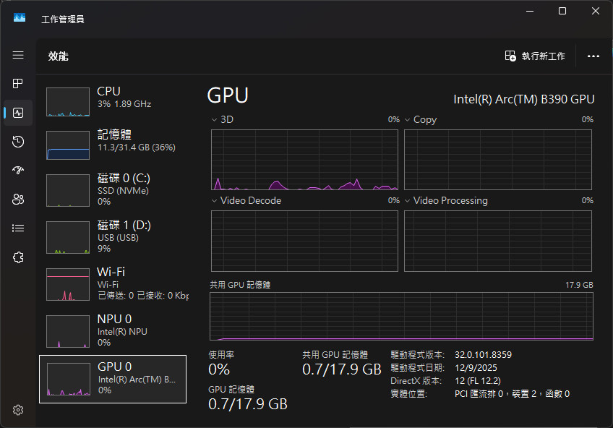Open the App history page icon
The width and height of the screenshot is (613, 428).
coord(18,142)
